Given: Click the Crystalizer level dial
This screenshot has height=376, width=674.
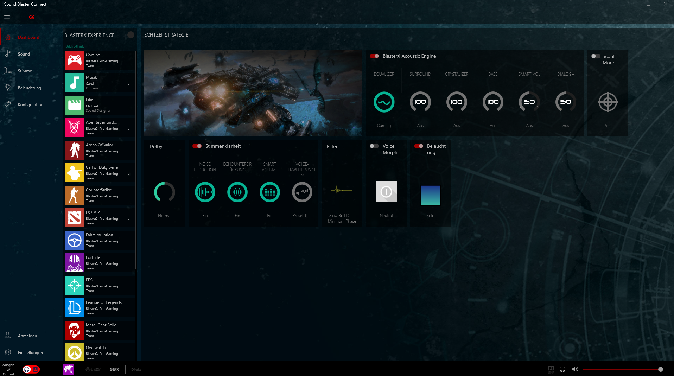Looking at the screenshot, I should coord(457,102).
